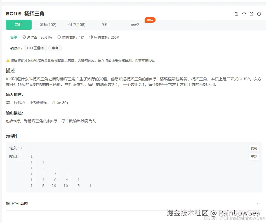Click the new badge above 面经
The height and width of the screenshot is (223, 266).
coord(150,20)
